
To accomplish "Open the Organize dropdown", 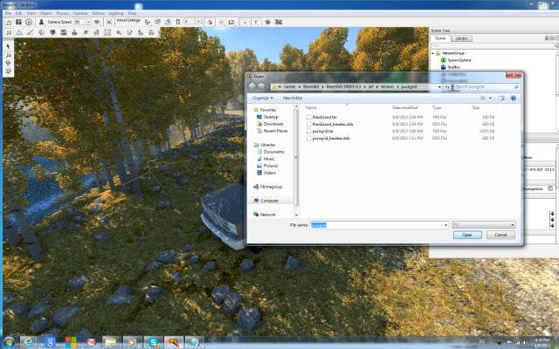I will tap(262, 98).
